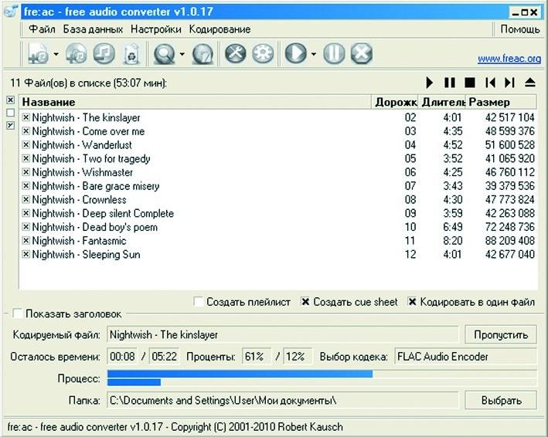The image size is (548, 437).
Task: Follow the www.freac.org link
Action: 509,59
